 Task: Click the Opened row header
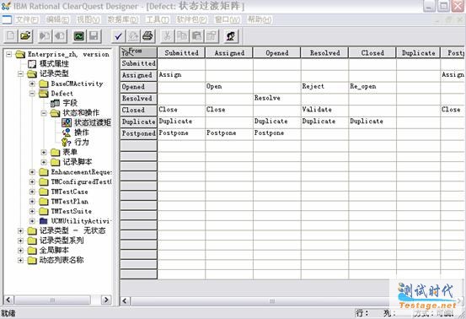tap(138, 87)
